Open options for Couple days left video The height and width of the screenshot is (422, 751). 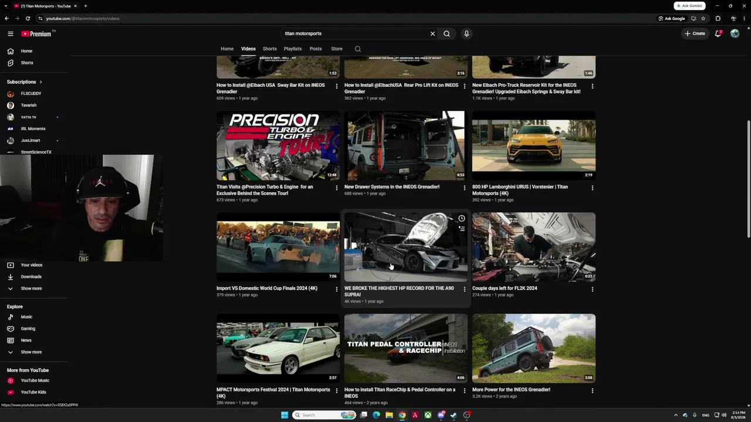[592, 290]
